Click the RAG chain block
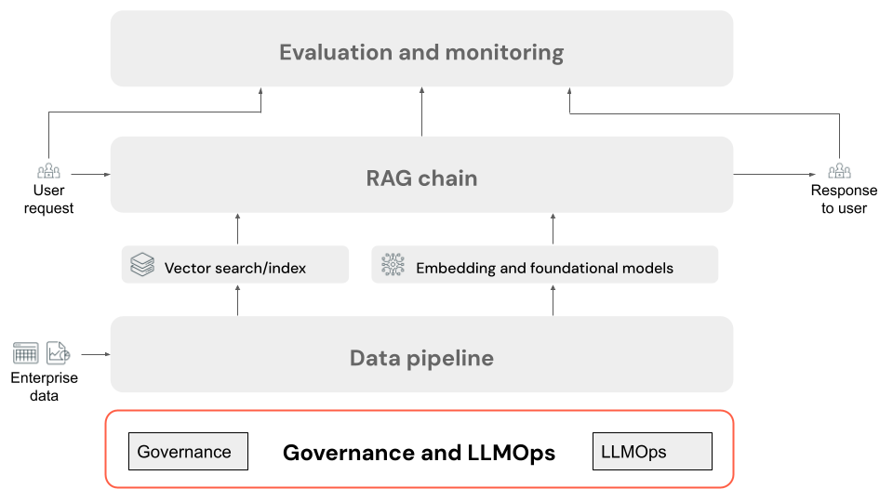This screenshot has width=893, height=502. [x=421, y=177]
